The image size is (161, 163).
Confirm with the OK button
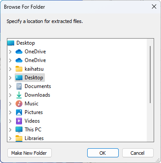pos(103,153)
